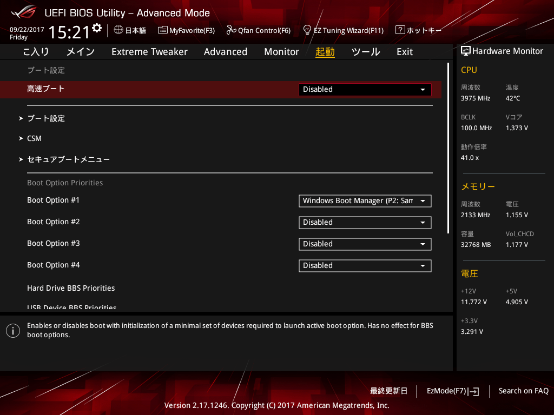Change language via 日本語 button
This screenshot has height=415, width=554.
click(136, 30)
